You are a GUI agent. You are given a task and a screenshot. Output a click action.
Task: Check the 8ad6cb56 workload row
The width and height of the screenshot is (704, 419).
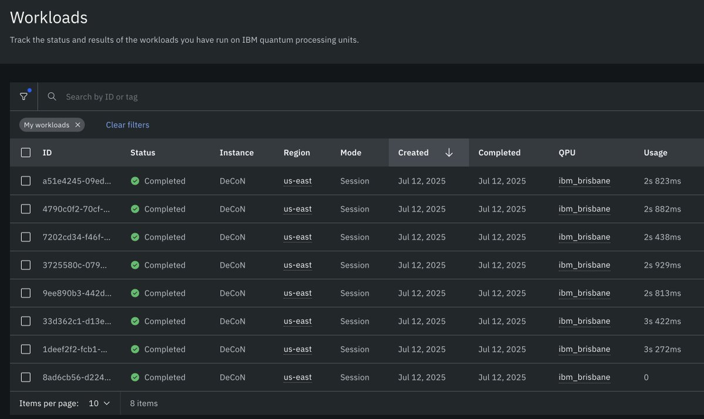[26, 378]
